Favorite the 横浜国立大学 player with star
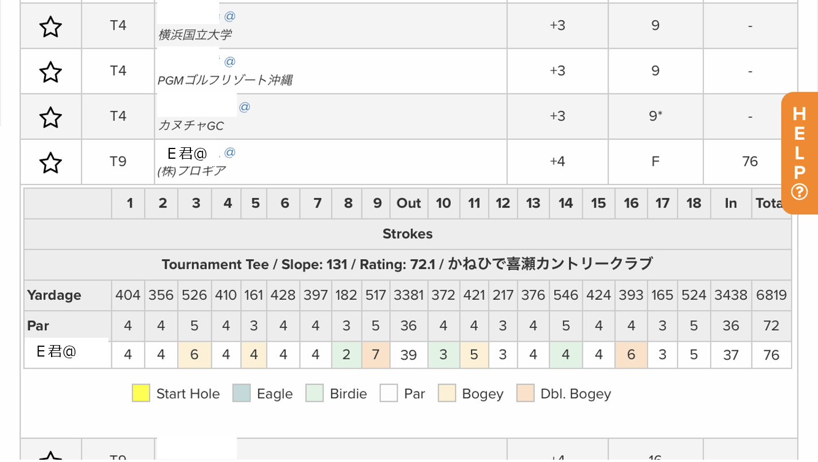This screenshot has width=818, height=462. tap(50, 26)
